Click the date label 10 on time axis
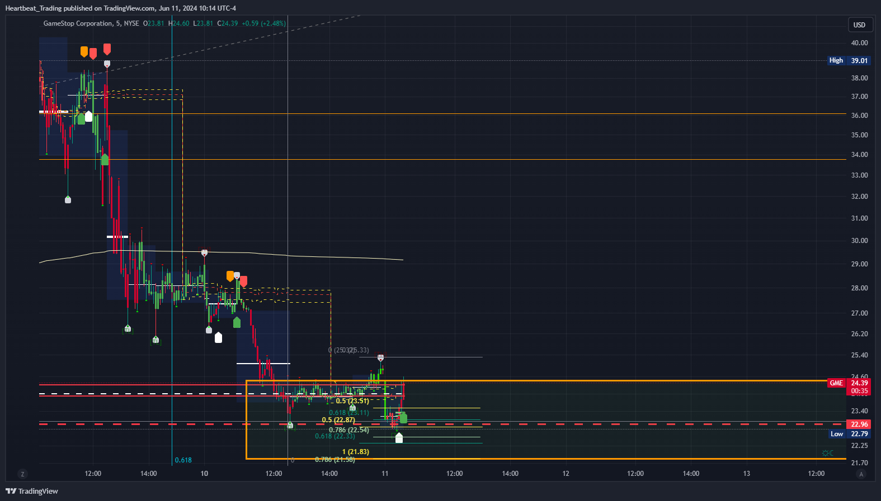 pos(204,474)
